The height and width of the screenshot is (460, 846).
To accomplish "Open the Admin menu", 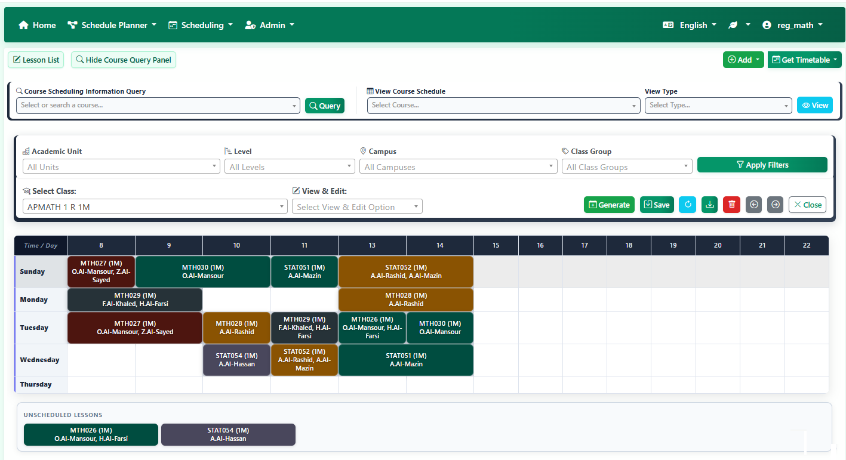I will (269, 24).
